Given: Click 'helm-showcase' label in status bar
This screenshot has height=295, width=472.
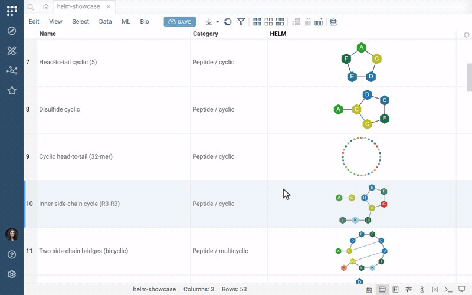Looking at the screenshot, I should 155,289.
